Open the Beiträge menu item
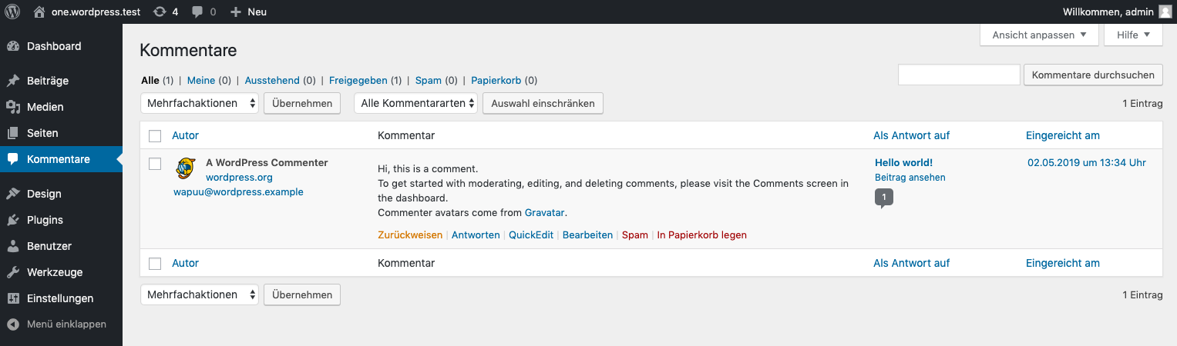This screenshot has width=1177, height=346. coord(61,81)
